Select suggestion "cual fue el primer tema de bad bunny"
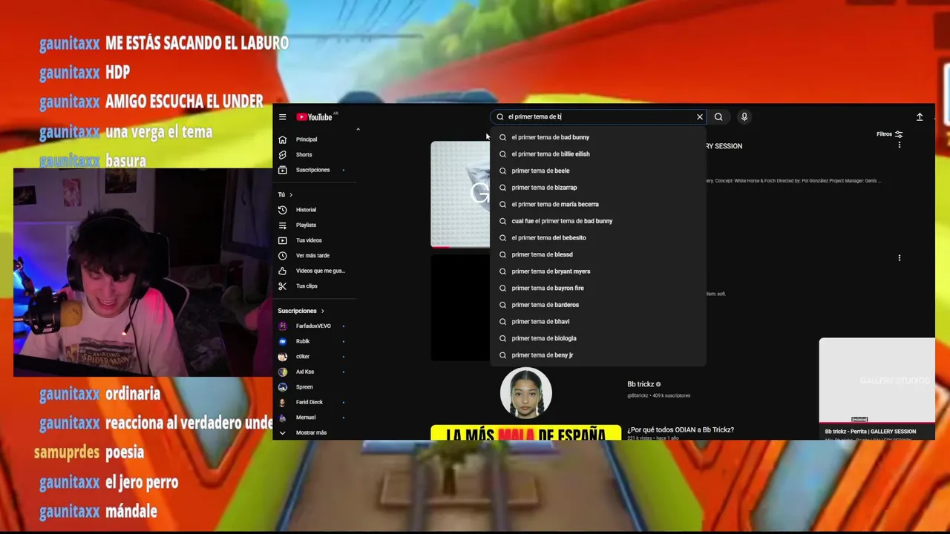950x534 pixels. (597, 221)
